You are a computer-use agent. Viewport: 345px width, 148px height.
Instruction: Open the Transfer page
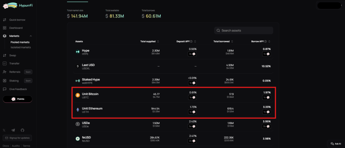click(x=11, y=63)
